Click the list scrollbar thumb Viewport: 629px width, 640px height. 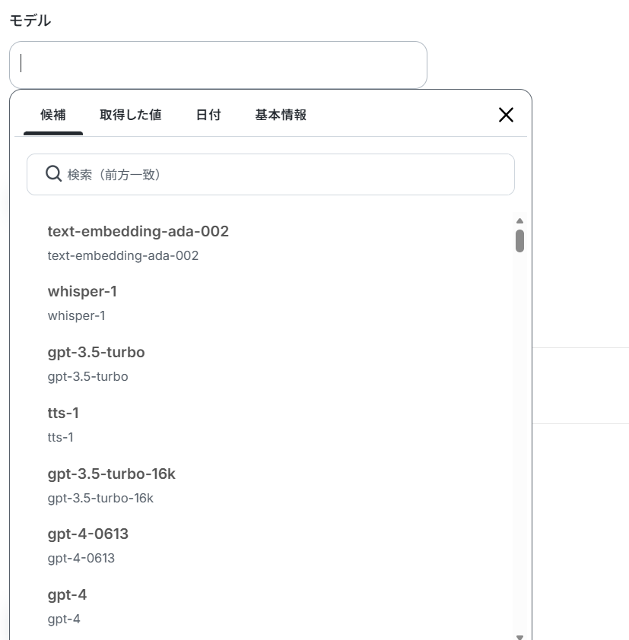[x=519, y=241]
